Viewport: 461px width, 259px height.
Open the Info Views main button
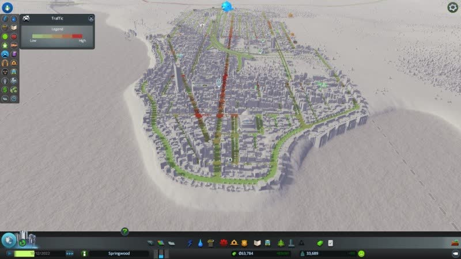7,7
